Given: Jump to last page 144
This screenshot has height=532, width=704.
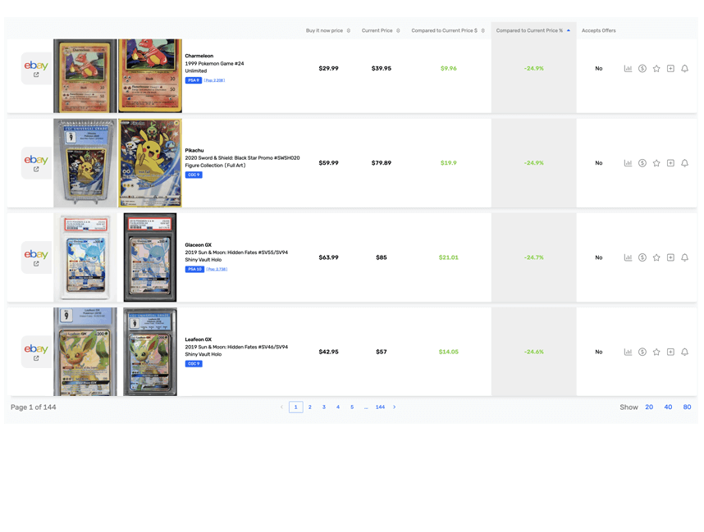Looking at the screenshot, I should click(x=380, y=407).
